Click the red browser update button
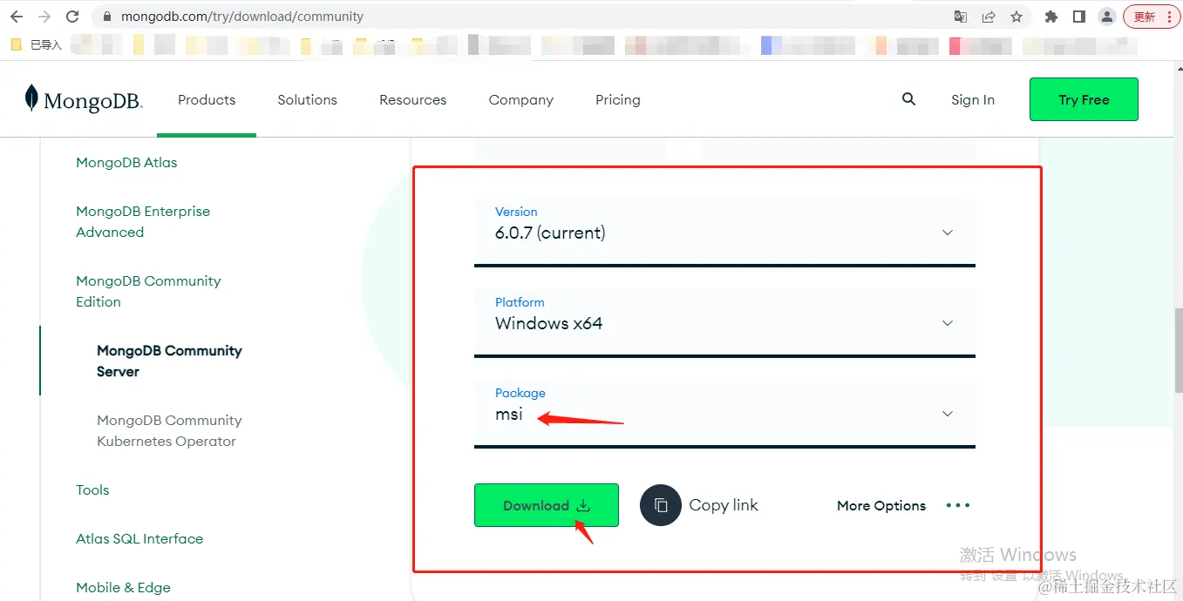The image size is (1183, 601). 1152,17
